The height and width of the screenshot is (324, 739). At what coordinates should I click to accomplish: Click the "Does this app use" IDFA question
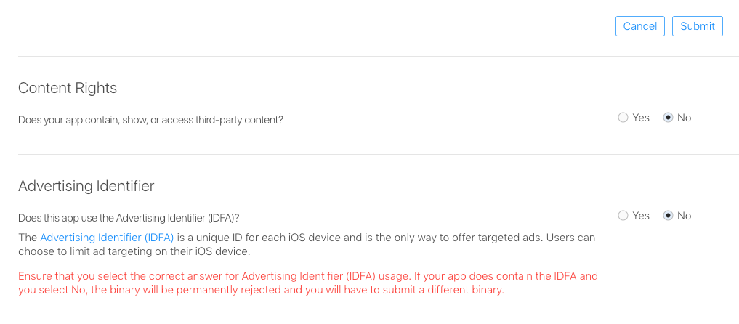point(129,218)
